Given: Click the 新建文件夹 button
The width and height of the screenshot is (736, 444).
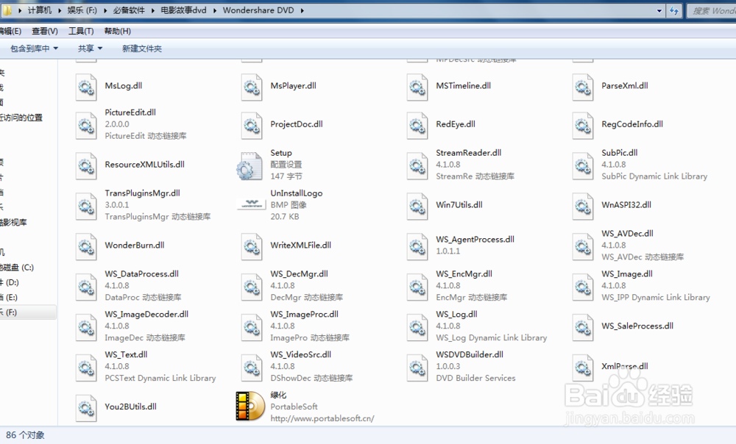Looking at the screenshot, I should (x=142, y=49).
